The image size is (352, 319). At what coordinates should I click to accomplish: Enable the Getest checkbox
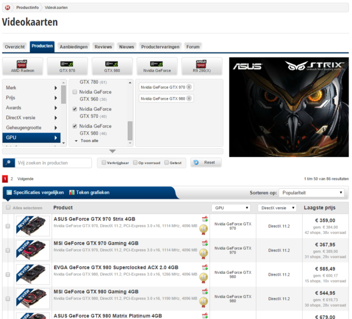click(x=167, y=162)
